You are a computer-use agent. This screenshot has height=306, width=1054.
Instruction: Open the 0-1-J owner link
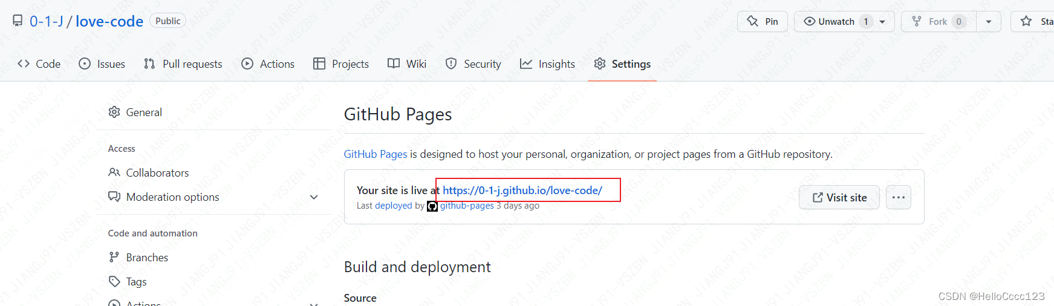pyautogui.click(x=46, y=21)
